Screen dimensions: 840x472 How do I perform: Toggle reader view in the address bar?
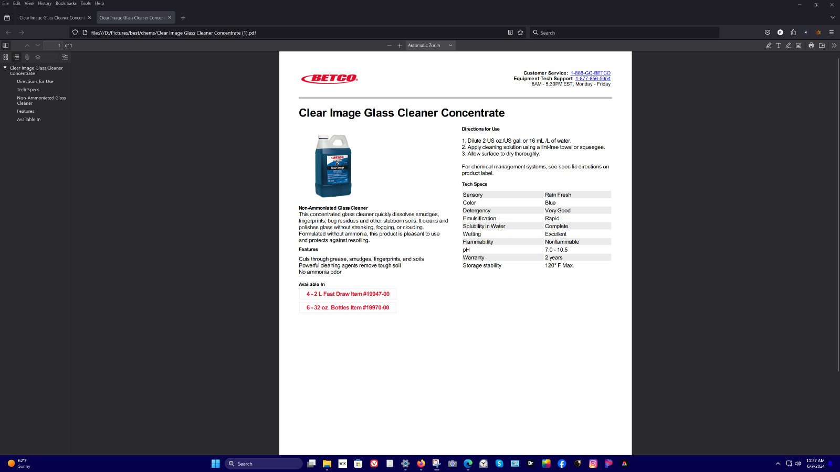pyautogui.click(x=510, y=33)
